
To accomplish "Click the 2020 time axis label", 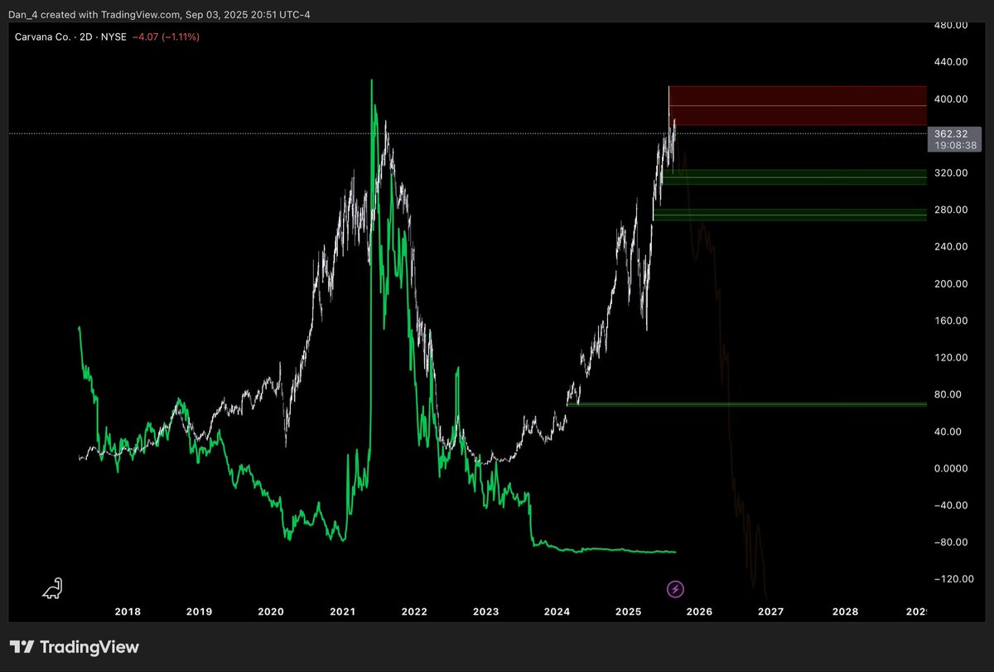I will point(271,612).
